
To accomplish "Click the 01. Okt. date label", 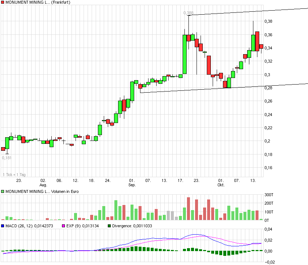I will click(x=221, y=183).
